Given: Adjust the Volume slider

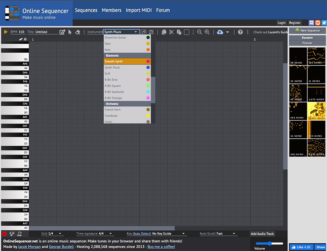Looking at the screenshot, I should 269,244.
